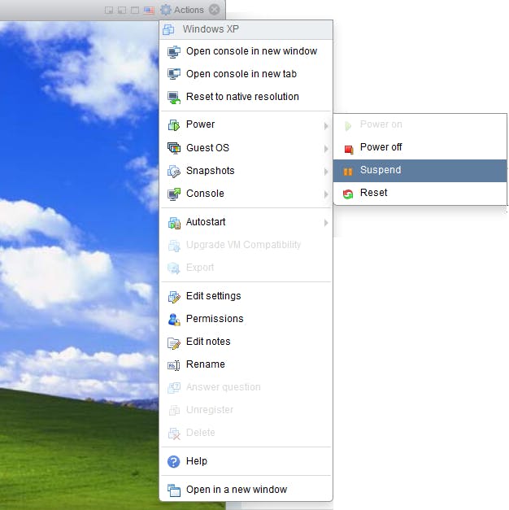The image size is (509, 510).
Task: Click Upgrade VM Compatibility entry
Action: coord(246,245)
